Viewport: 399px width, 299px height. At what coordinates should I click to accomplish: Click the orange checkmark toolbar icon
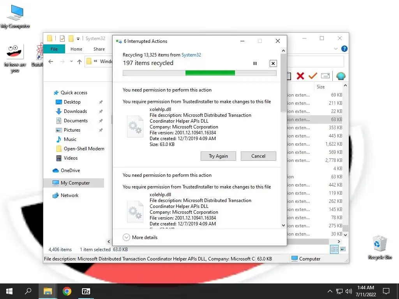click(313, 76)
